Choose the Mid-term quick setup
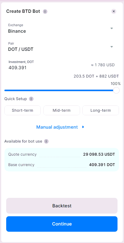Image resolution: width=124 pixels, height=243 pixels. point(62,110)
